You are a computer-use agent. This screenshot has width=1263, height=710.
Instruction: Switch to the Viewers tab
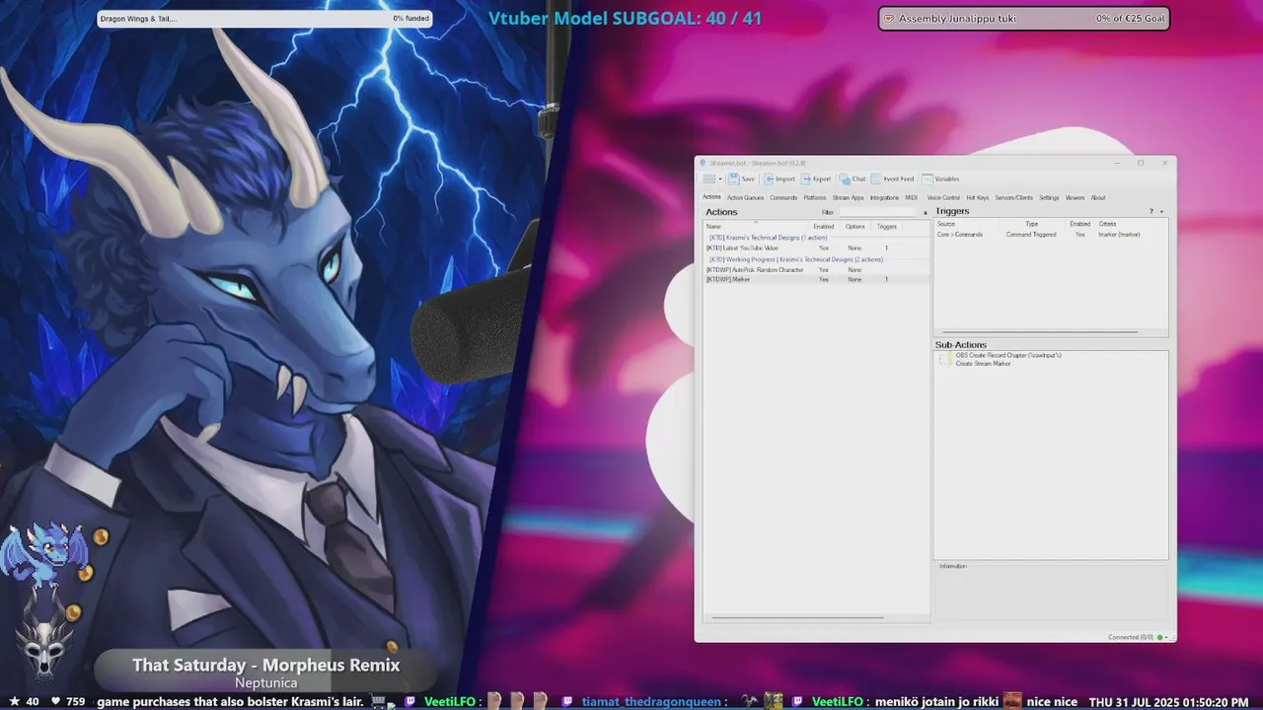pos(1075,197)
